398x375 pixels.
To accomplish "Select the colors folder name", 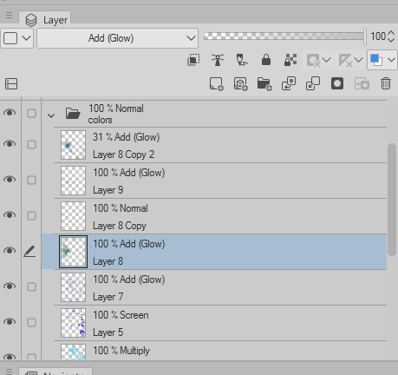I will [x=100, y=120].
